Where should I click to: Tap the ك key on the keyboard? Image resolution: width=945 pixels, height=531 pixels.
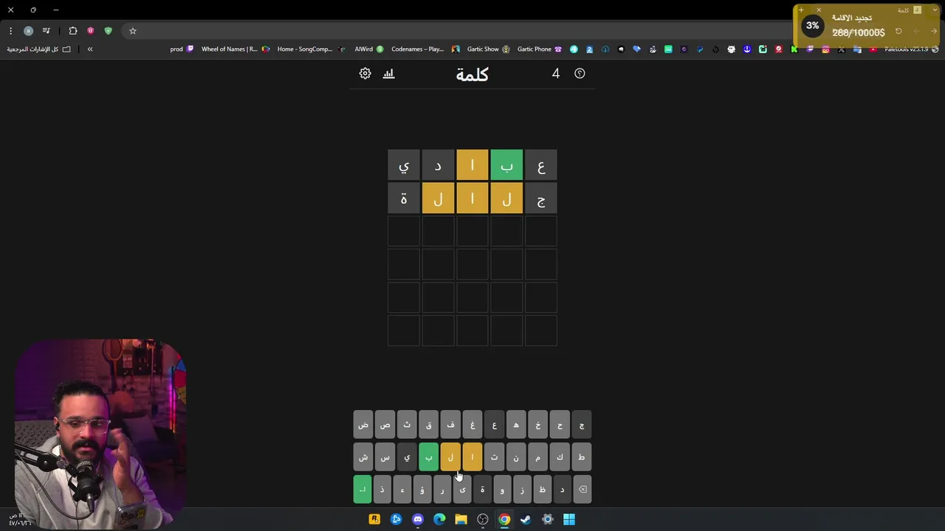560,457
